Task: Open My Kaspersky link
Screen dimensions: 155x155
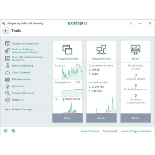Action: click(110, 131)
